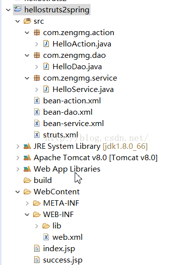Click the hellostruts2spring project icon
184x265 pixels.
click(x=18, y=8)
